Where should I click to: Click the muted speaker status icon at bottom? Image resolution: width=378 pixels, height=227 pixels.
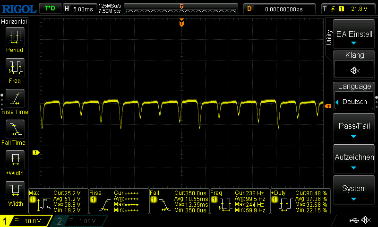pyautogui.click(x=366, y=220)
